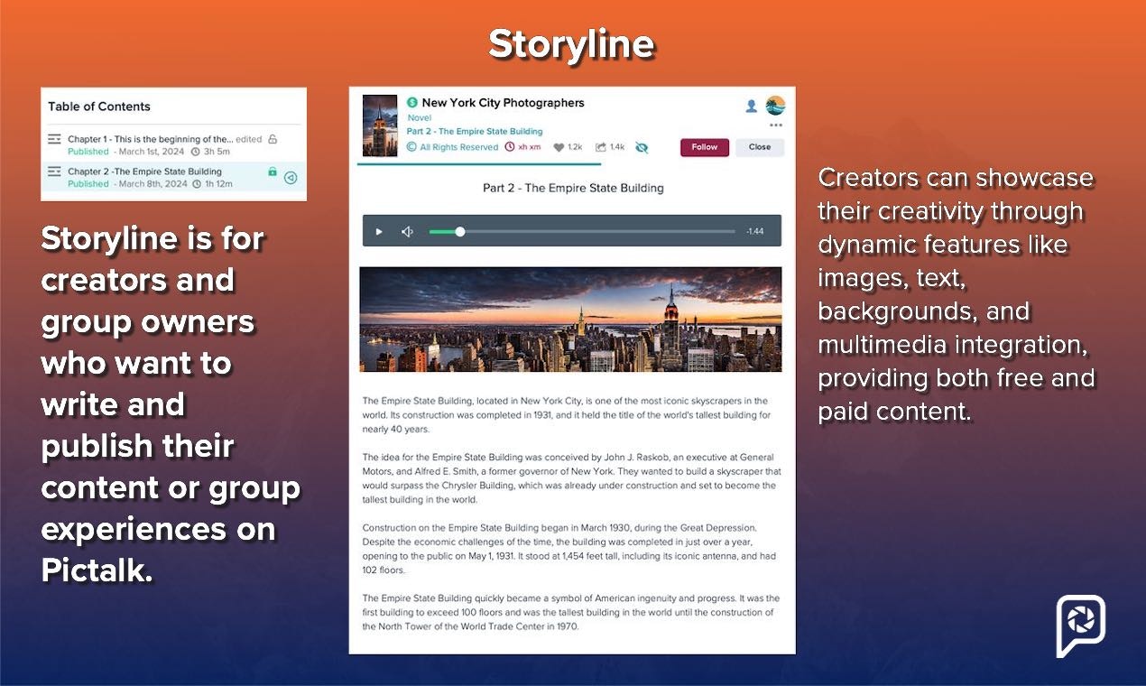Click the -1:44 remaining time label

point(755,232)
